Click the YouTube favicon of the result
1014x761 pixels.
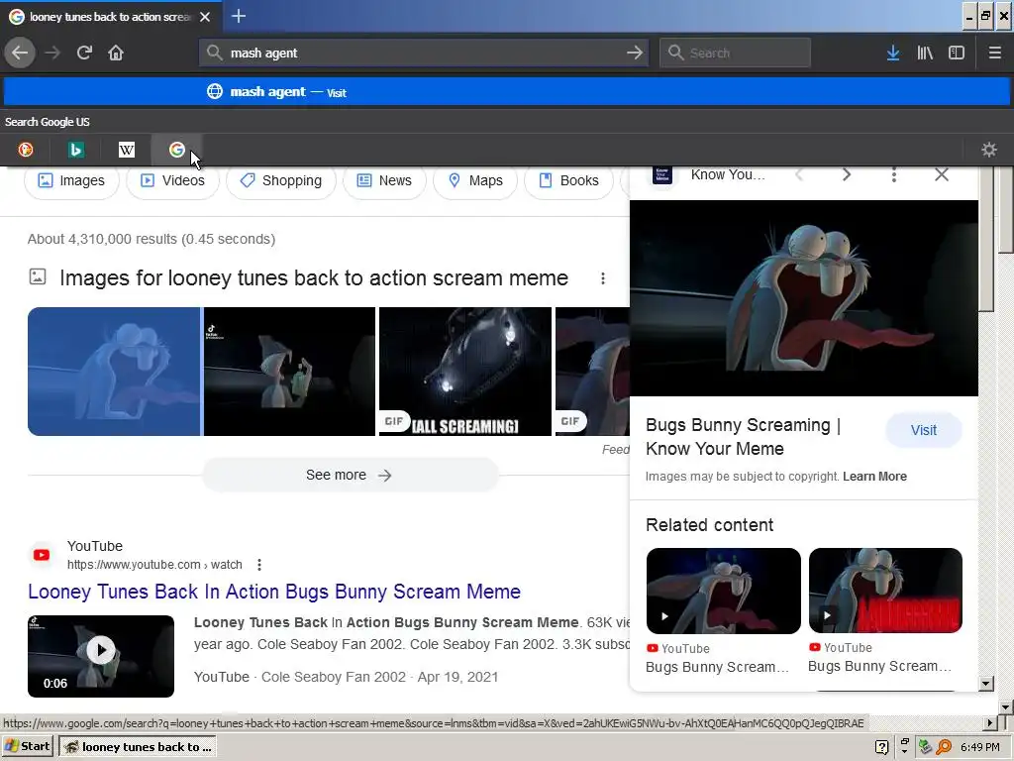pyautogui.click(x=42, y=555)
